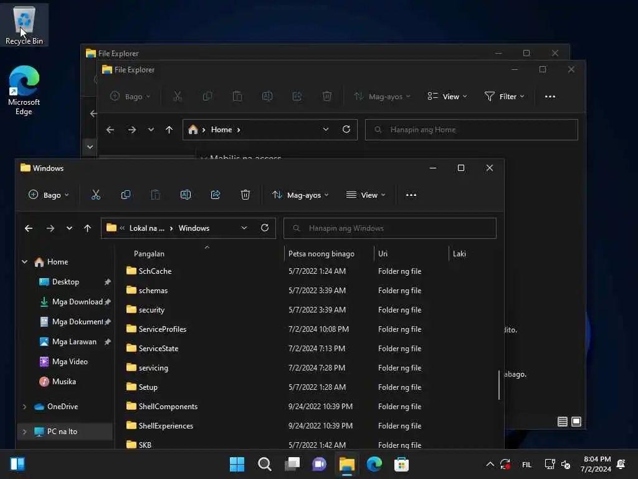
Task: Click the Delete trash icon in Windows window
Action: pos(245,195)
